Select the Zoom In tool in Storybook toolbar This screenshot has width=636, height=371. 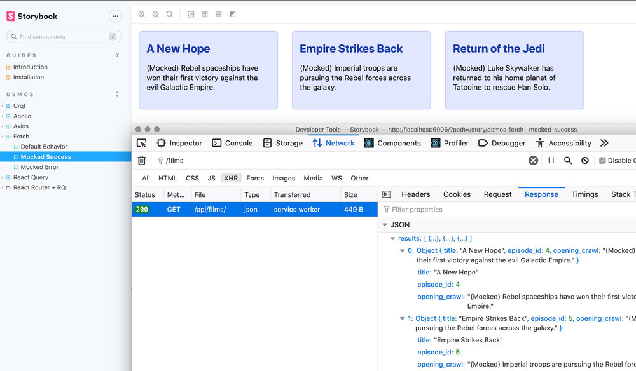[141, 14]
